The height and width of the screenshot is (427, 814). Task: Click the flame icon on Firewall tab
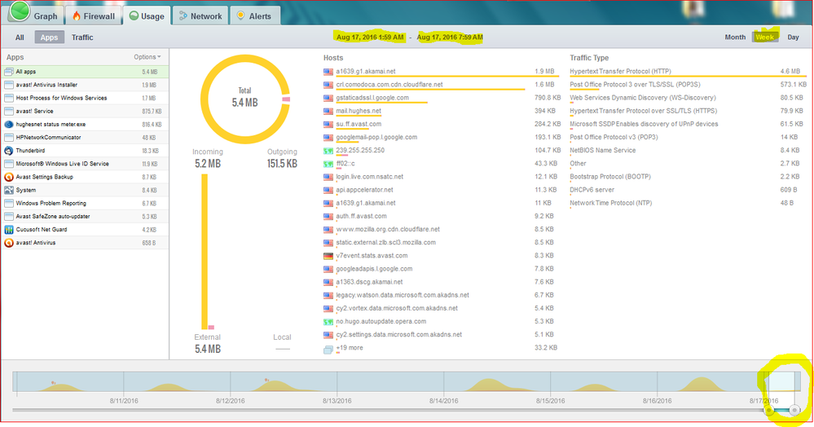[x=77, y=16]
